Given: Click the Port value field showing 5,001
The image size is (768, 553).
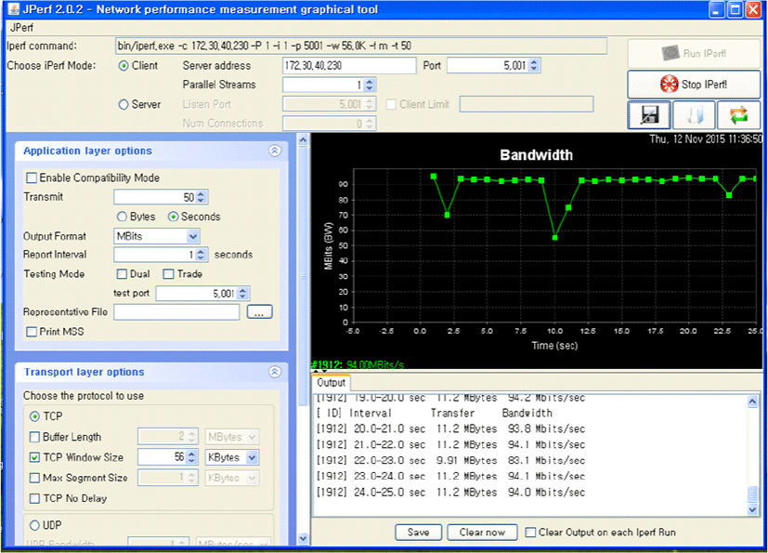Looking at the screenshot, I should (488, 66).
